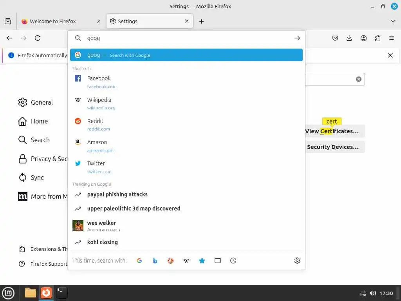Open Extensions & Themes link

[43, 249]
